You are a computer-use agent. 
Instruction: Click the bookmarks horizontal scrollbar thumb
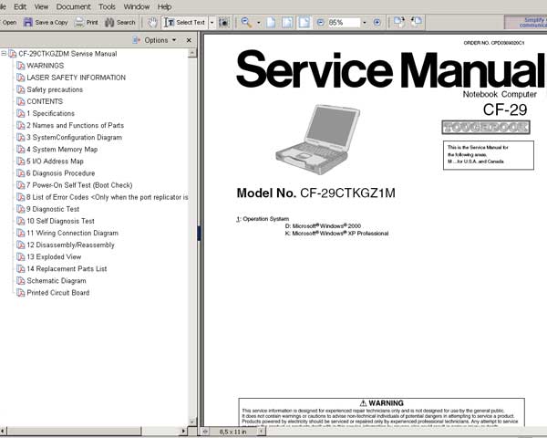(x=74, y=431)
